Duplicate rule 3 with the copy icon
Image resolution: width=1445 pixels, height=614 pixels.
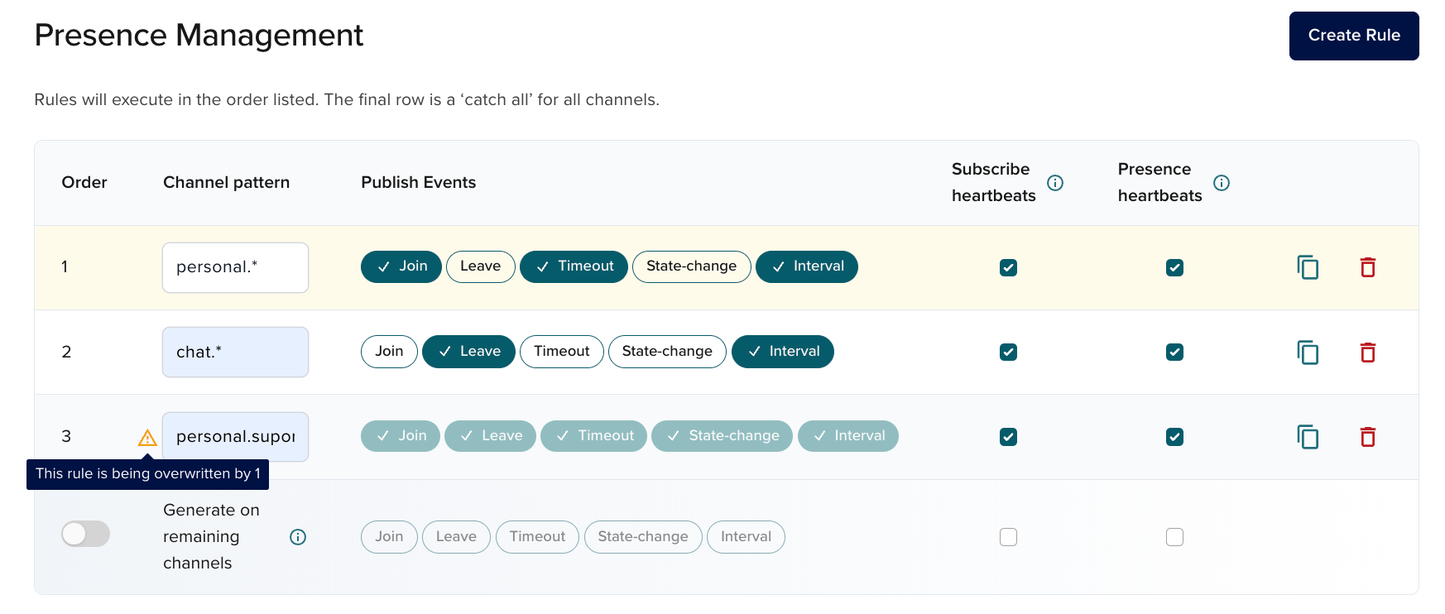coord(1308,437)
